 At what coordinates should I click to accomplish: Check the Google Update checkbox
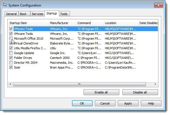point(11,53)
